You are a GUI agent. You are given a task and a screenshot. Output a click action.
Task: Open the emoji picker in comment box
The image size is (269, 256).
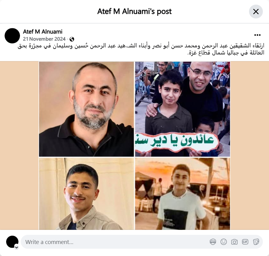click(224, 242)
